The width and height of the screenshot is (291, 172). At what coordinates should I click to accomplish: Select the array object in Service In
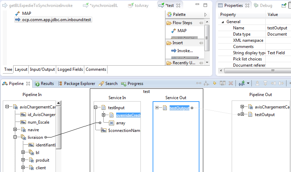pos(117,123)
